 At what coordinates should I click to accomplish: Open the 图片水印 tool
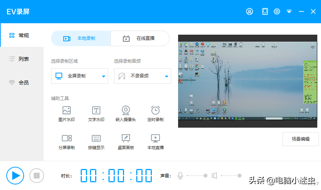(x=67, y=114)
